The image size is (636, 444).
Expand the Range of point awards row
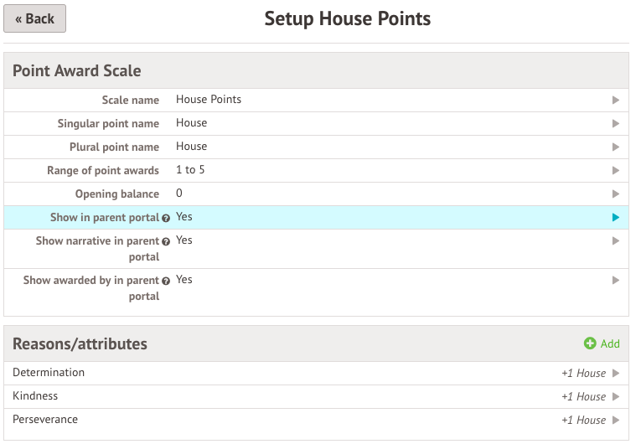point(616,170)
